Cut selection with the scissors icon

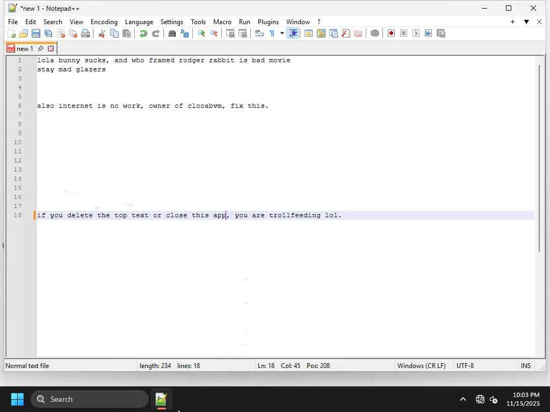102,33
